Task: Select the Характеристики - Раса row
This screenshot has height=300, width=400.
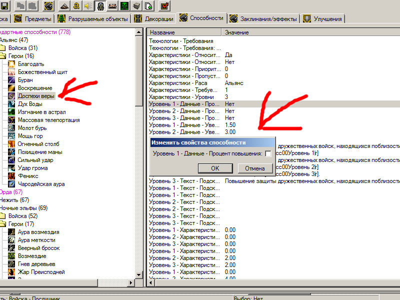Action: pos(274,83)
